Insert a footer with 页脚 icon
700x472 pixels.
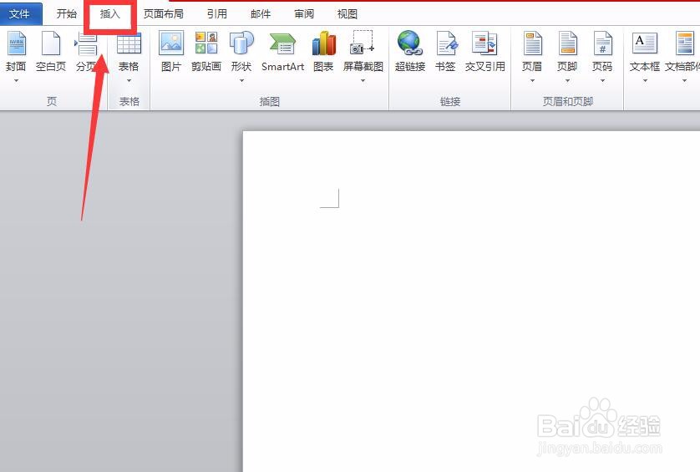tap(567, 43)
